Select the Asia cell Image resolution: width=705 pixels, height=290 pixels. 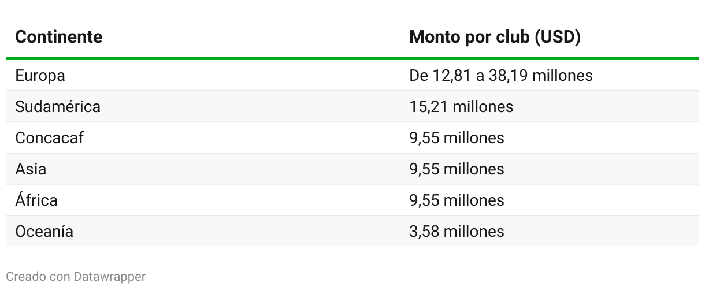click(x=31, y=169)
